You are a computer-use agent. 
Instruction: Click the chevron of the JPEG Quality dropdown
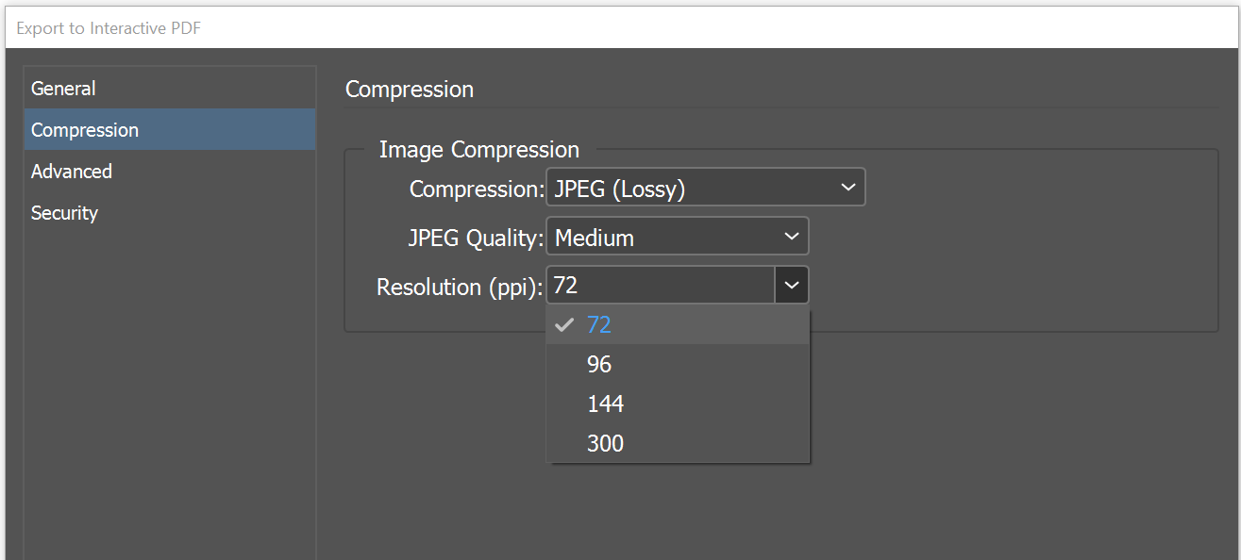click(x=792, y=238)
